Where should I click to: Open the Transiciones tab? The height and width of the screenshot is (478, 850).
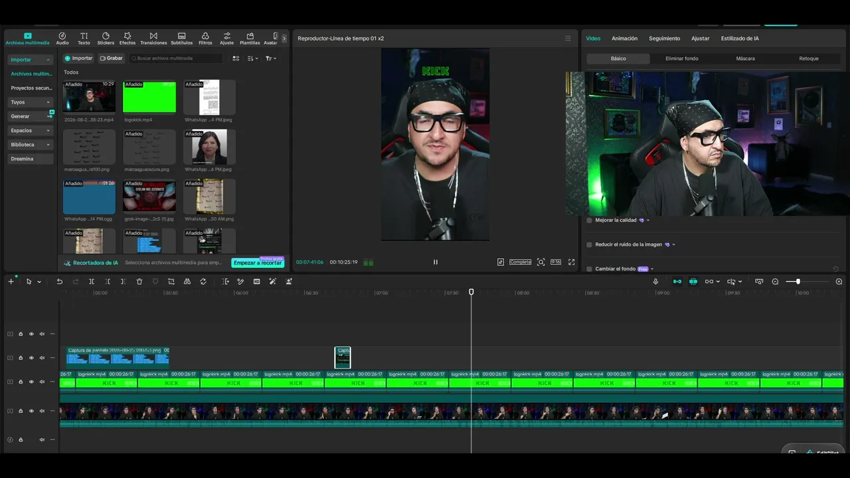point(153,39)
